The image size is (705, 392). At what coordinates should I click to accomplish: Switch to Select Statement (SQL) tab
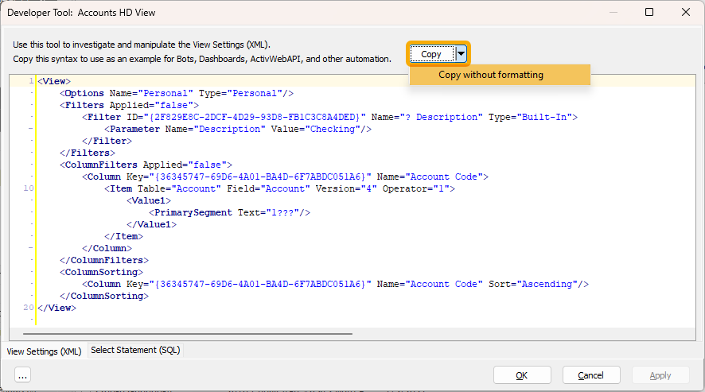point(135,350)
